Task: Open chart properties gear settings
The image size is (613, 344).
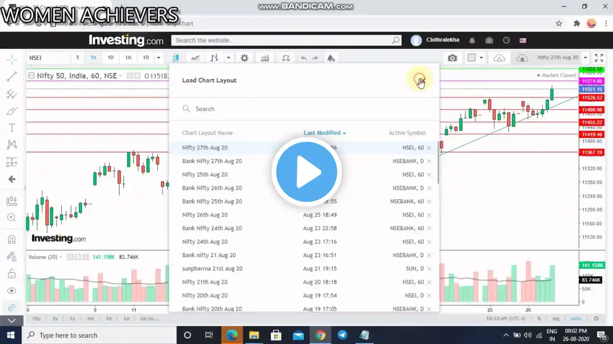Action: (245, 58)
